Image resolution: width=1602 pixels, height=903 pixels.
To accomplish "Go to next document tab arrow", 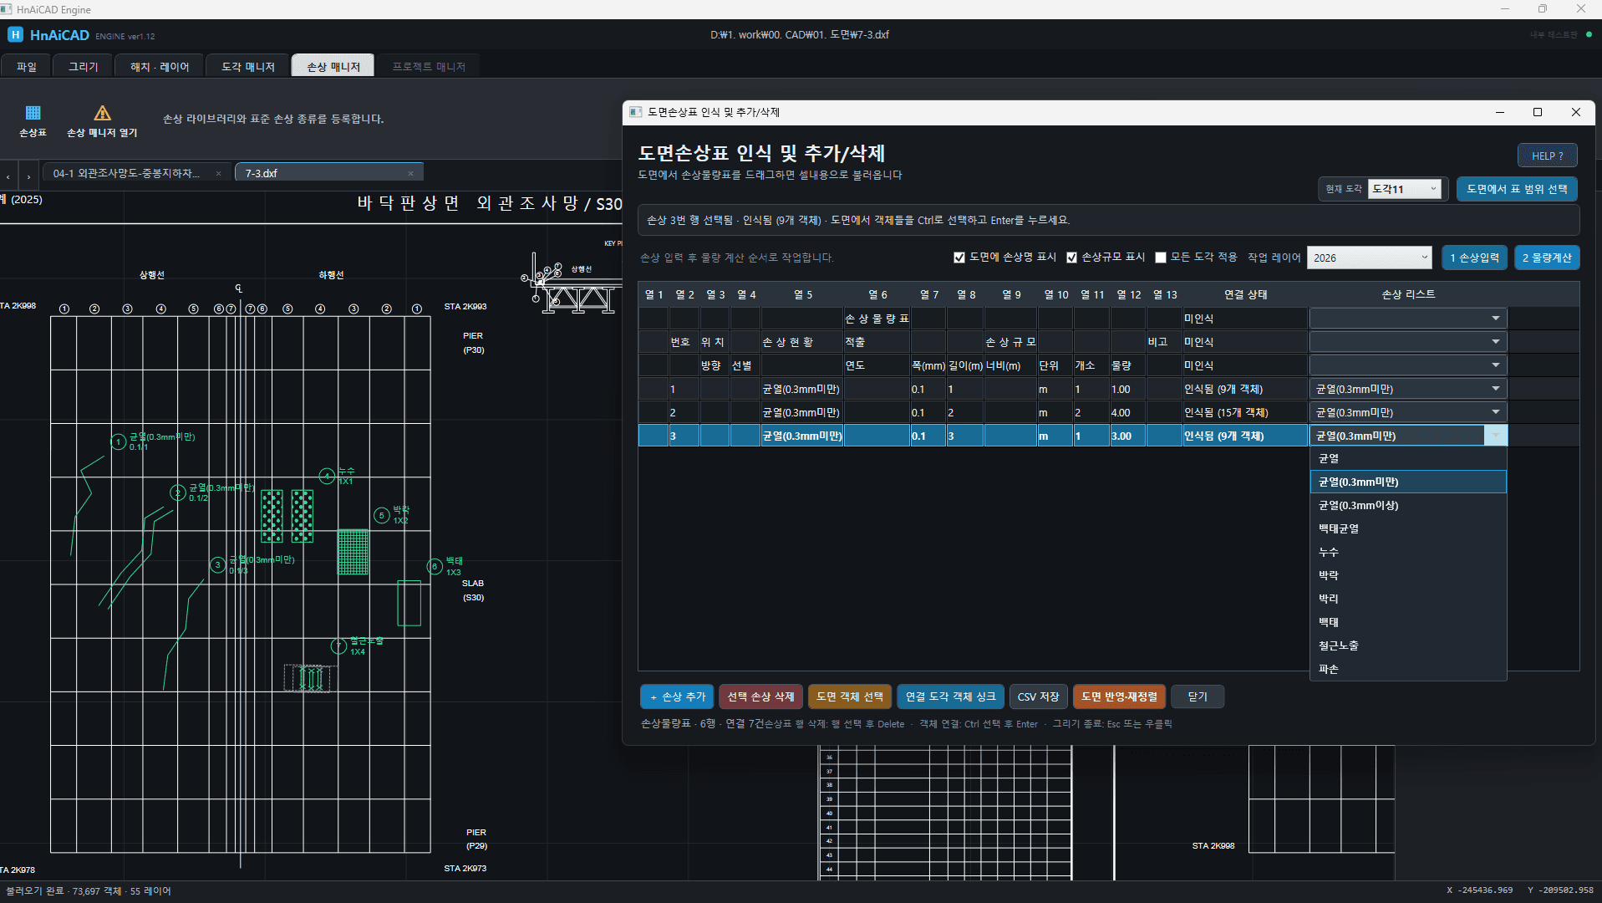I will click(28, 176).
